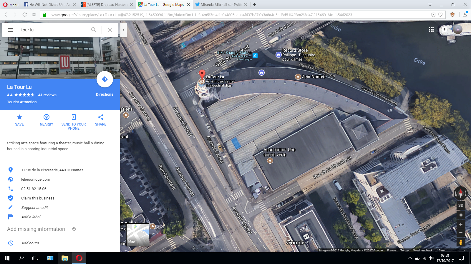Send La Tour Lu to your phone
The width and height of the screenshot is (471, 264).
(74, 122)
